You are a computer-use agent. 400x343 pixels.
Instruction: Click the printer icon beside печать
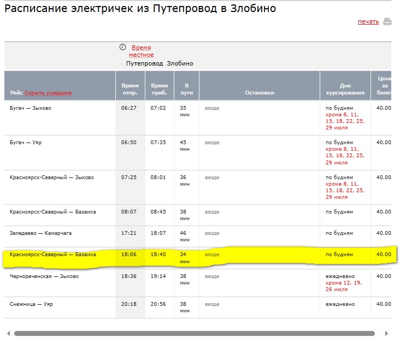pos(387,22)
